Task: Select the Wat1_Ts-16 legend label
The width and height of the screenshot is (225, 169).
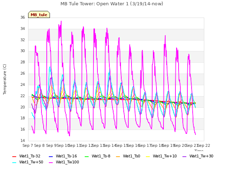Action: (66, 156)
